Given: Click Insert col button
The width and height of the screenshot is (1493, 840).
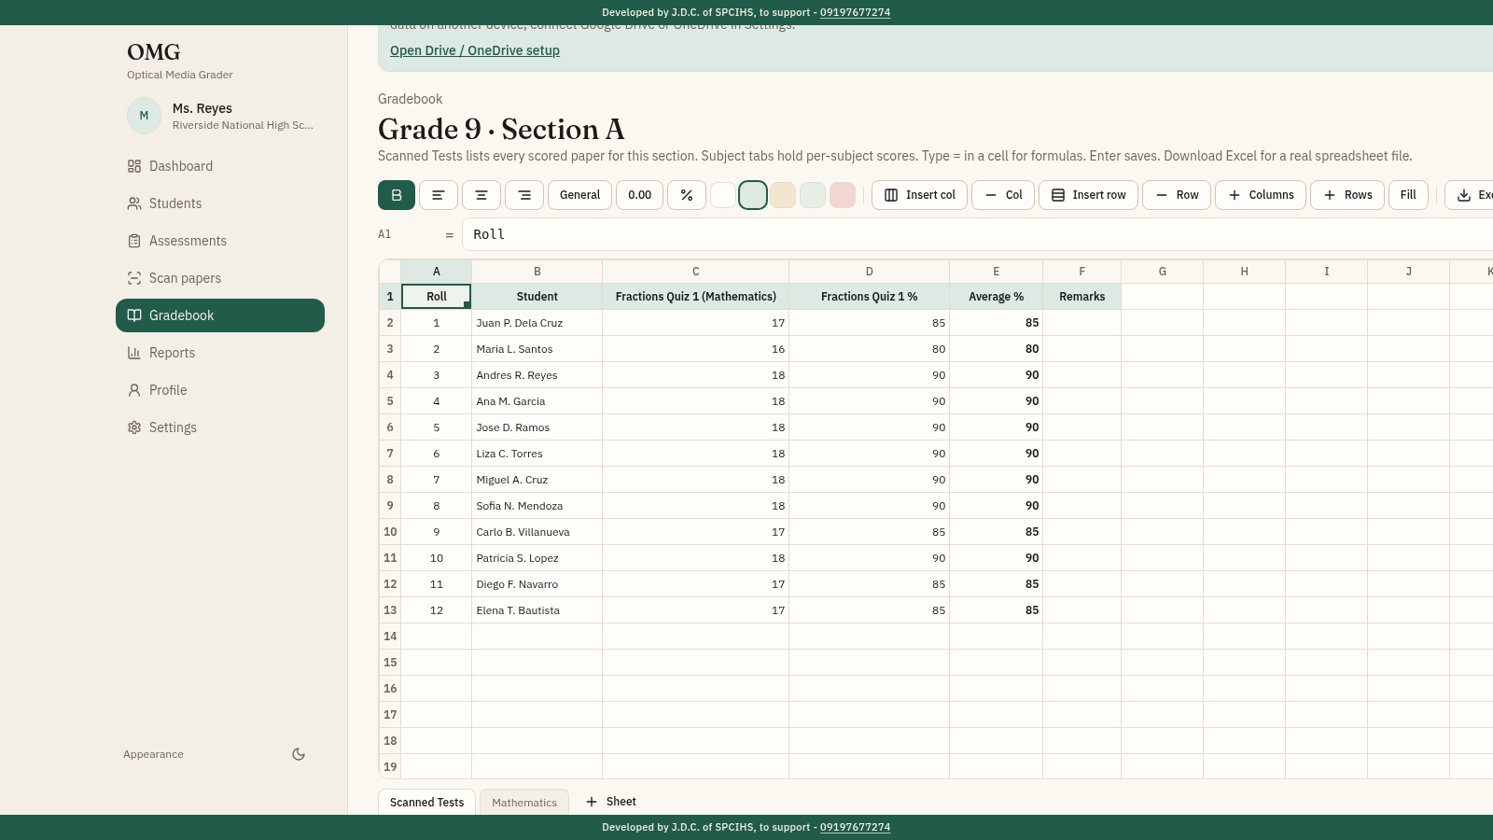Looking at the screenshot, I should coord(919,195).
